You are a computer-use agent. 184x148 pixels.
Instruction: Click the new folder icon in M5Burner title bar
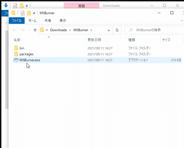(x=29, y=13)
